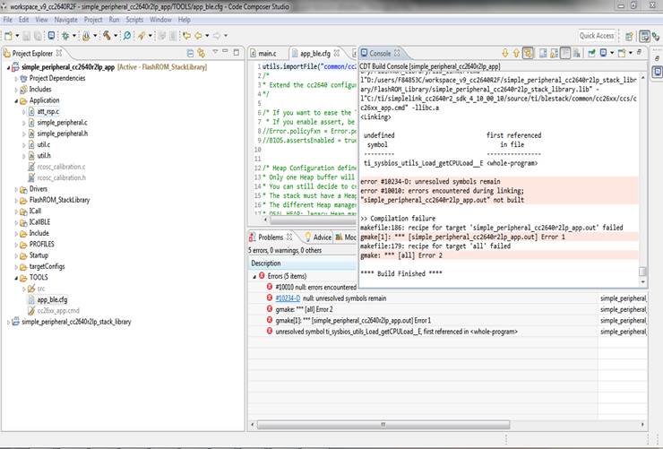
Task: Click the Debug bug icon
Action: tap(65, 36)
